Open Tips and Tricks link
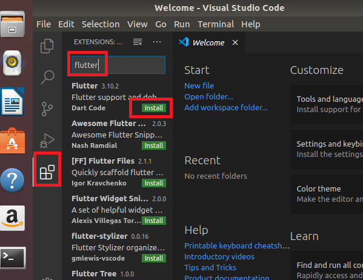The image size is (363, 280). pyautogui.click(x=210, y=267)
